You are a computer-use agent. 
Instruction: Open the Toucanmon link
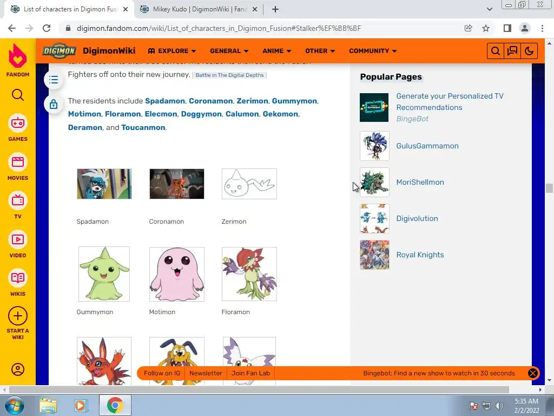tap(143, 127)
